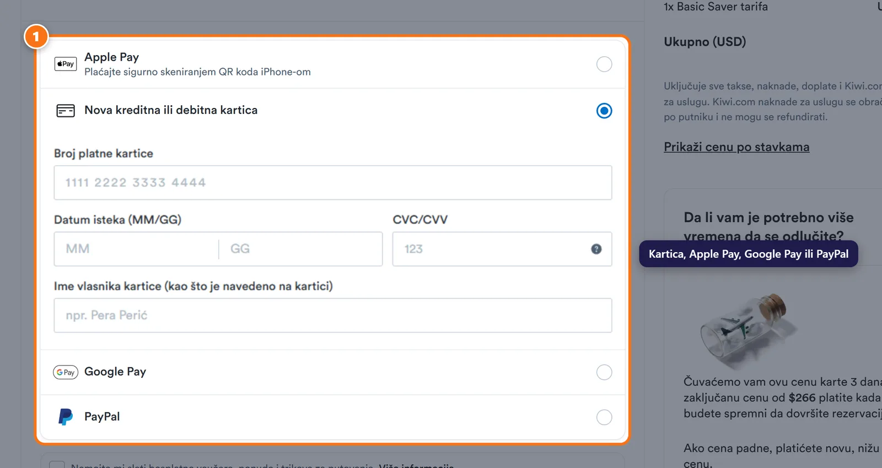Click the 1x Basic Saver tarifa text
882x468 pixels.
pos(716,7)
